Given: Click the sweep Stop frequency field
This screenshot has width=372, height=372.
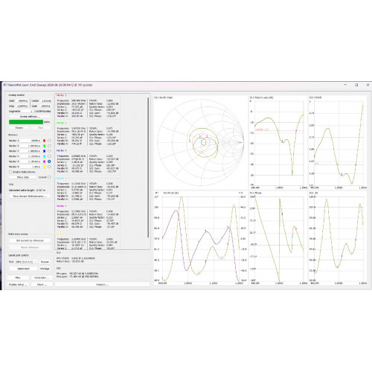Looking at the screenshot, I should pos(22,106).
